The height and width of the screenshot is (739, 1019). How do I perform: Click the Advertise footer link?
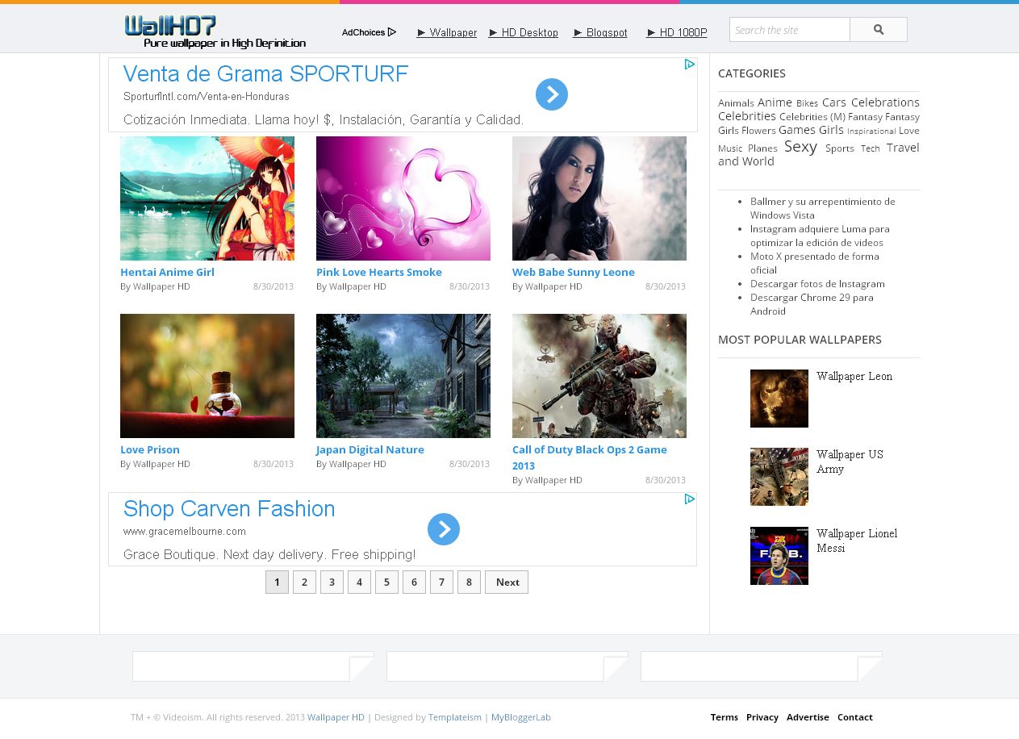pos(808,717)
